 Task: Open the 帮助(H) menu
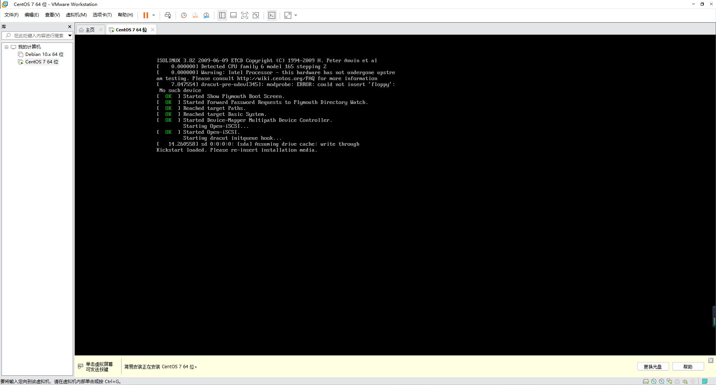pyautogui.click(x=125, y=15)
